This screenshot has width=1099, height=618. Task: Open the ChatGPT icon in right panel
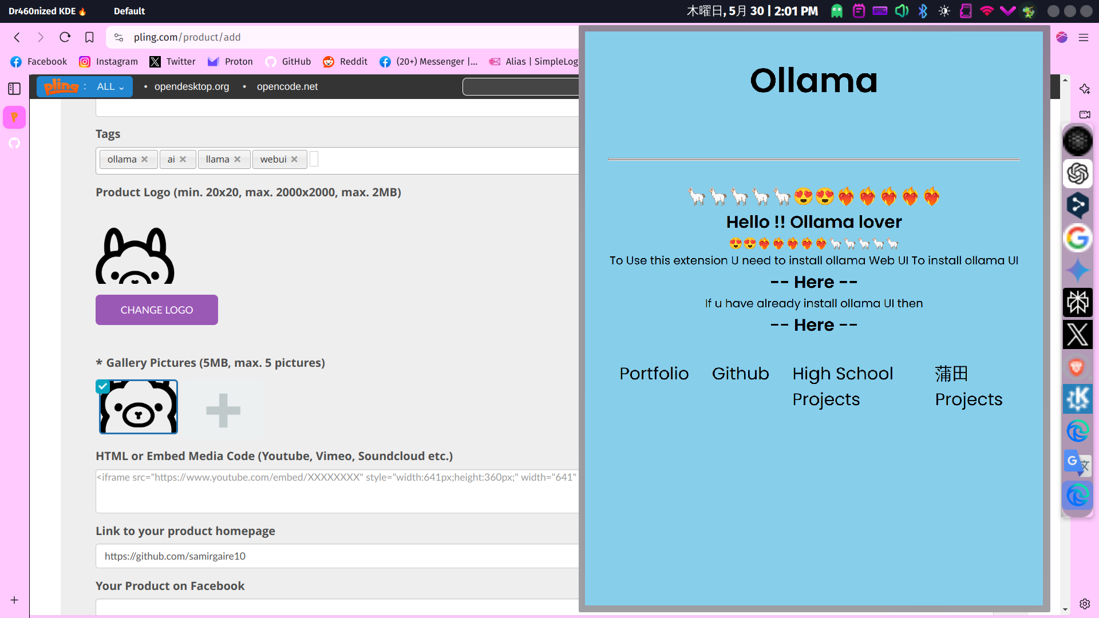1078,173
